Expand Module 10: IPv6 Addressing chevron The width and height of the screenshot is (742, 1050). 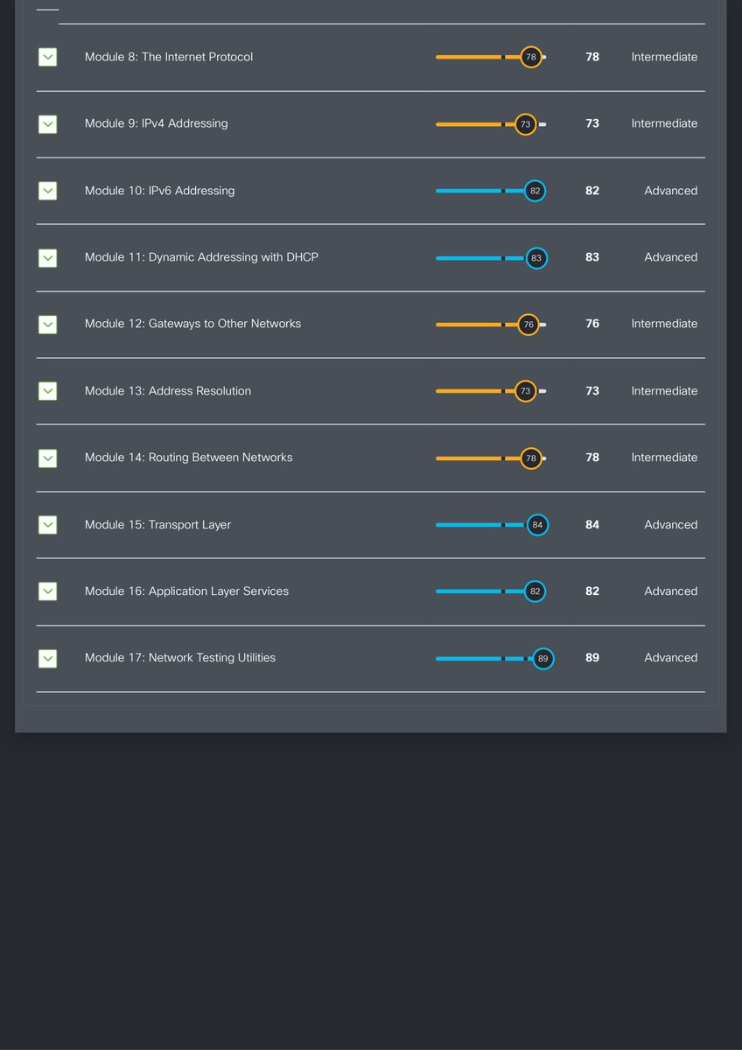click(48, 191)
